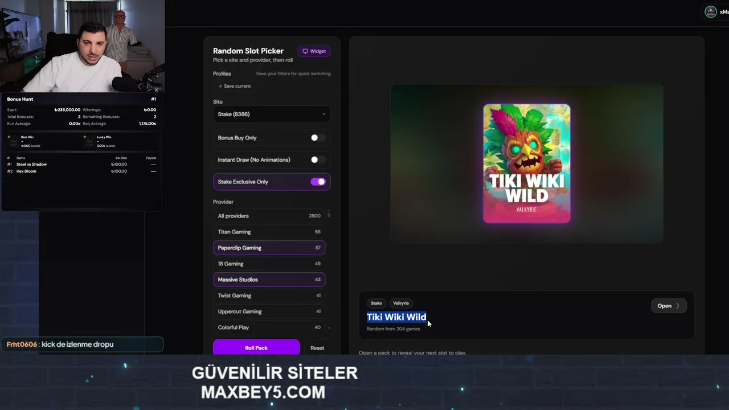Turn on Instant Draw (No Animations)
The image size is (729, 410).
[318, 160]
